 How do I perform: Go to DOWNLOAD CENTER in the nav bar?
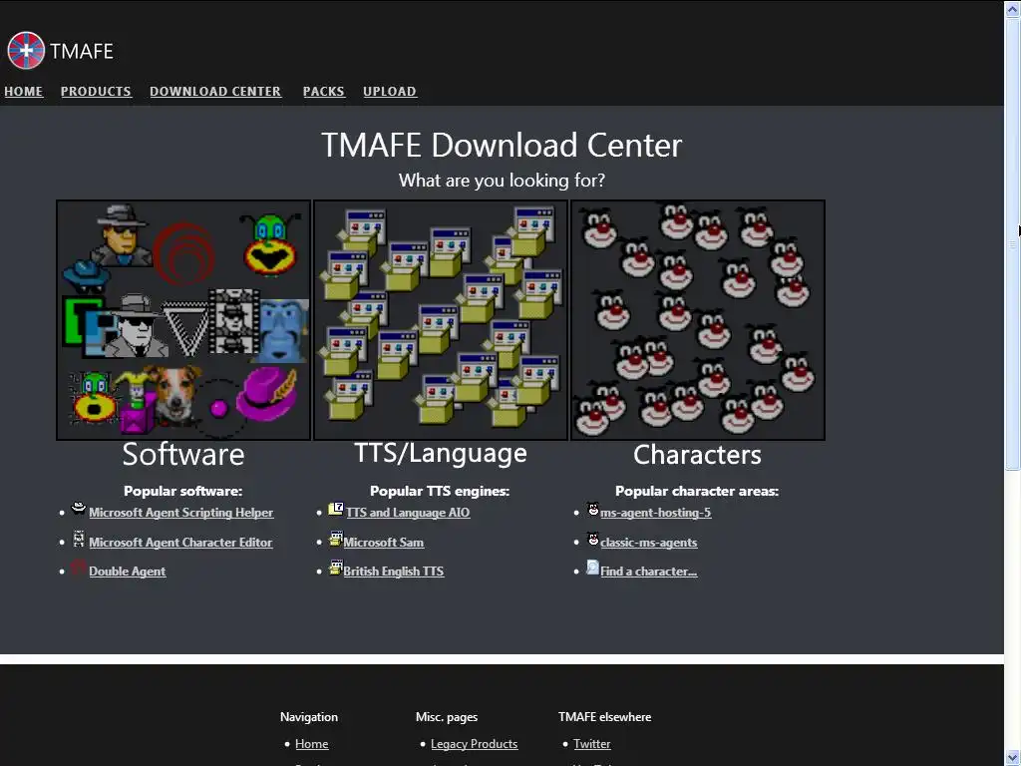[215, 92]
